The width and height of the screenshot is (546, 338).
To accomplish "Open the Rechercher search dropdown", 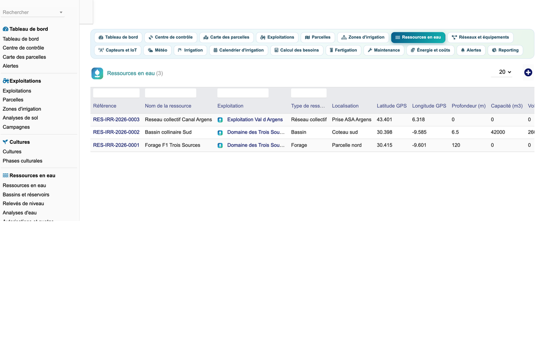I will (x=33, y=12).
